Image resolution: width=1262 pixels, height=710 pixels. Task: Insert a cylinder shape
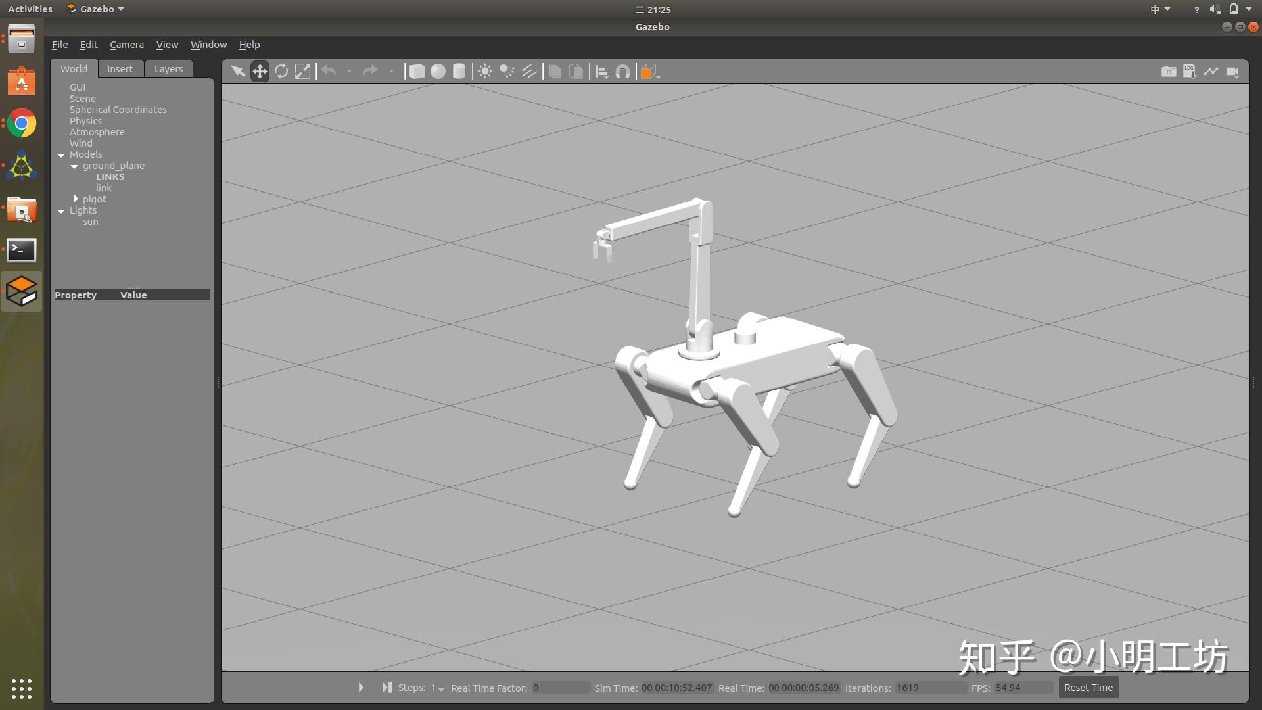[x=459, y=71]
